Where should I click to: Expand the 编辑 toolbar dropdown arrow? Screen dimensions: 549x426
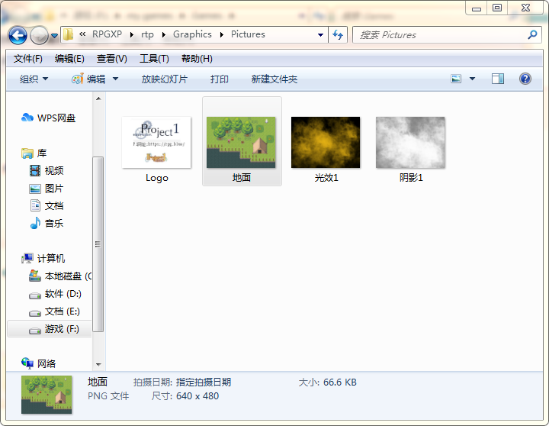point(116,79)
